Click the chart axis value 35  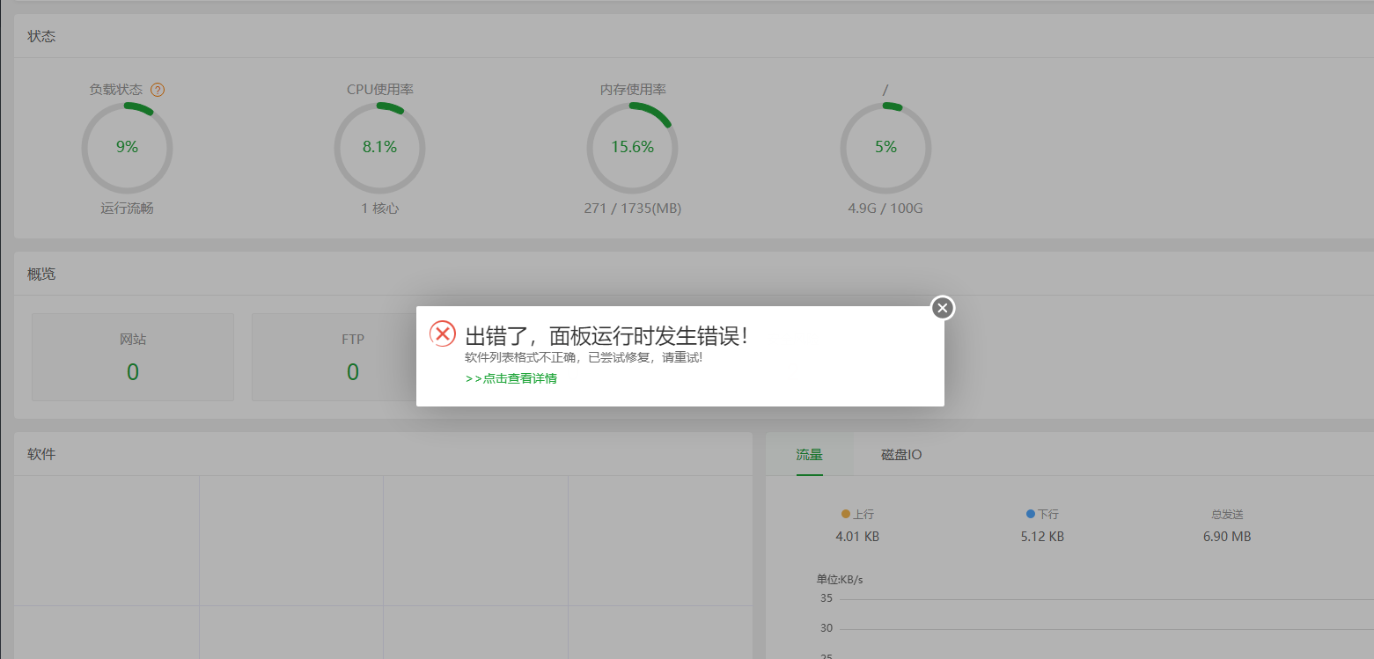[x=826, y=598]
